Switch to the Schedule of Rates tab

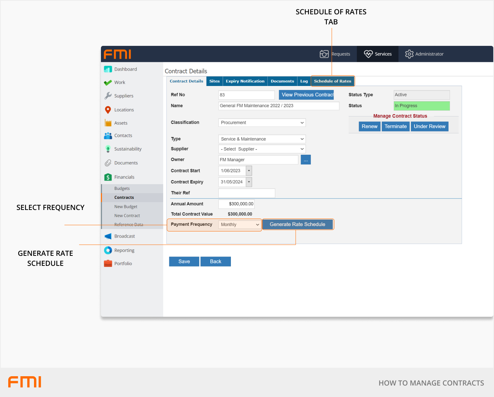click(333, 81)
